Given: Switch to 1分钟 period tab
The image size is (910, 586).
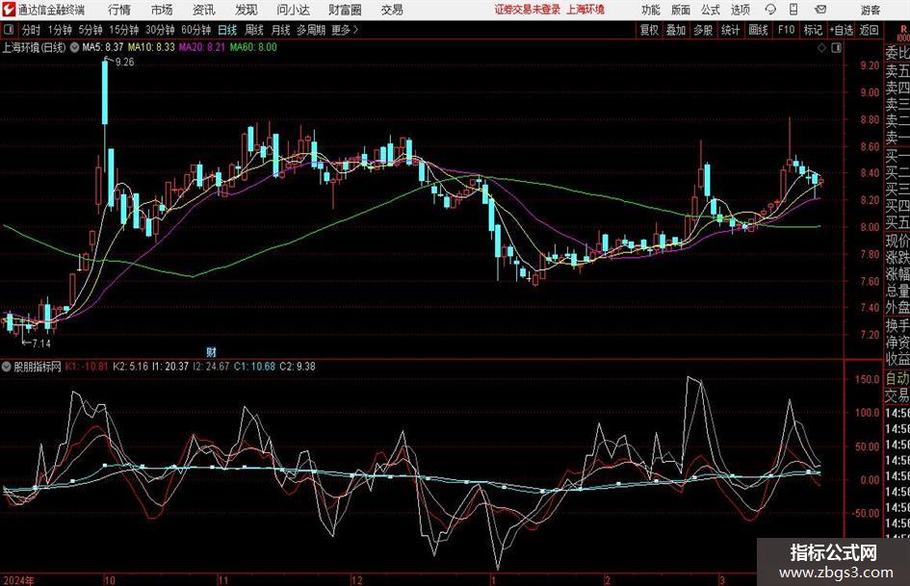Looking at the screenshot, I should pyautogui.click(x=60, y=30).
